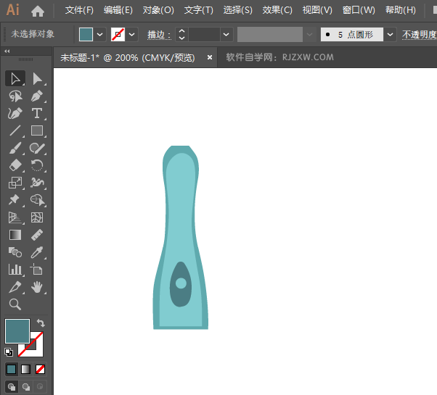The height and width of the screenshot is (395, 437).
Task: Expand the stroke weight dropdown
Action: click(x=227, y=35)
